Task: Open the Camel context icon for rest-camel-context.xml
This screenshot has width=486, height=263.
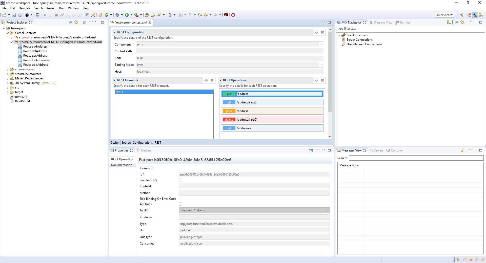Action: [16, 42]
